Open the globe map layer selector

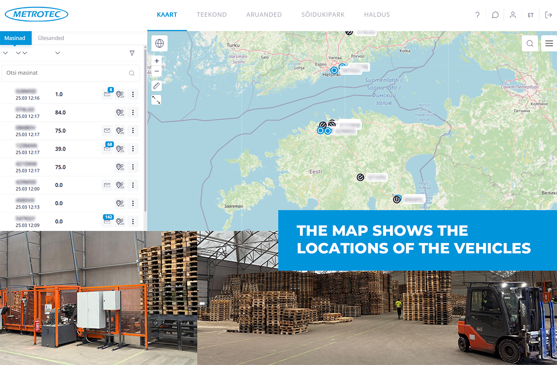coord(159,43)
